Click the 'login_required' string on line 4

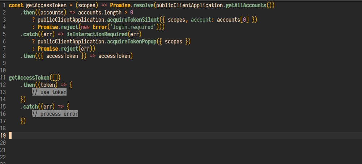tap(133, 27)
